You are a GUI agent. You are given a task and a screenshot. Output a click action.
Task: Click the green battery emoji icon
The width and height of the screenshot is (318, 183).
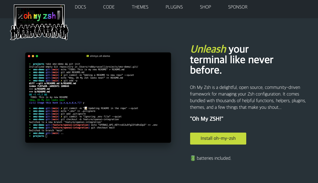[x=193, y=158]
